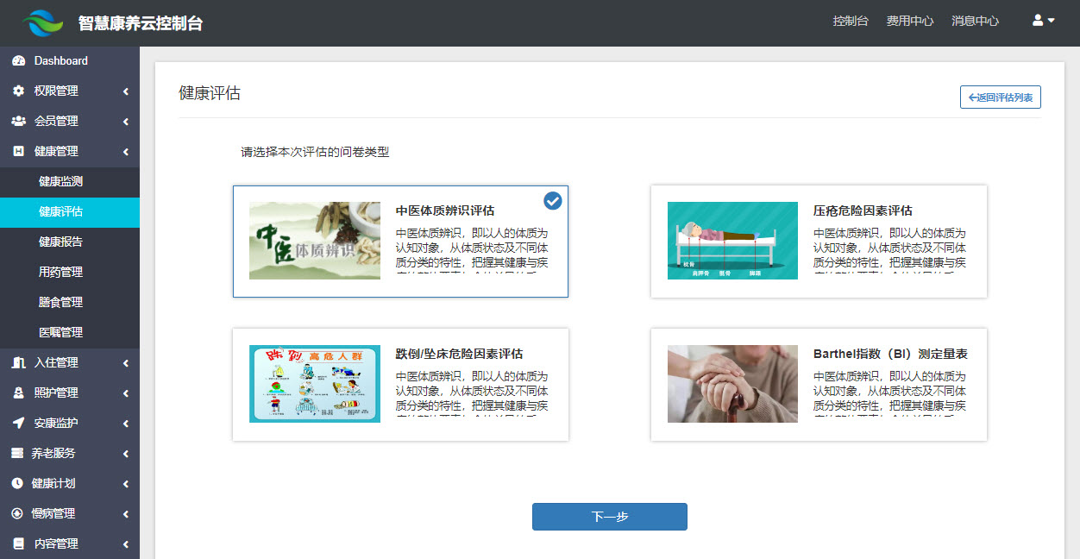The image size is (1080, 559).
Task: Expand the 照护管理 submenu chevron
Action: click(126, 393)
